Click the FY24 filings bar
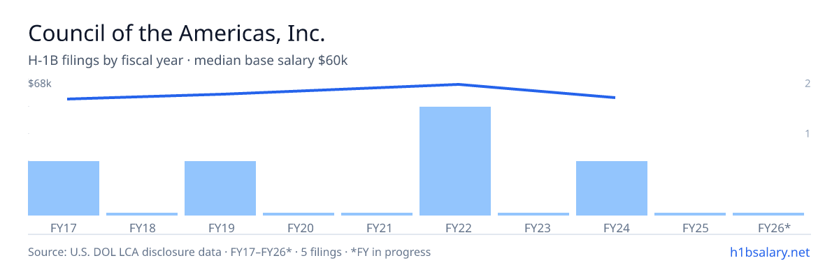The image size is (839, 279). pyautogui.click(x=612, y=188)
